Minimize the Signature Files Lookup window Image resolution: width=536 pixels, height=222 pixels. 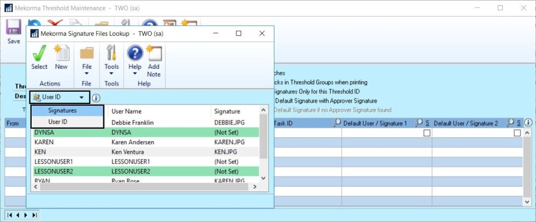[215, 33]
